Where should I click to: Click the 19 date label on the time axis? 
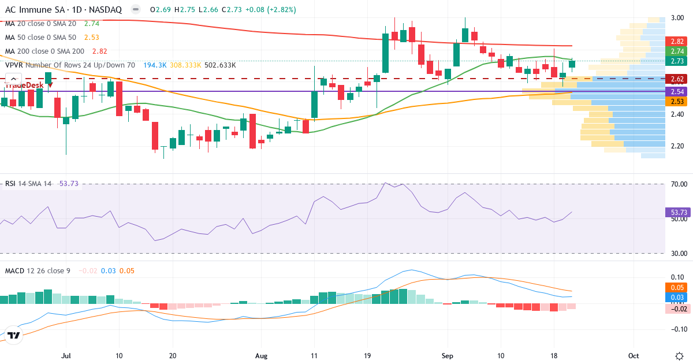coord(367,355)
